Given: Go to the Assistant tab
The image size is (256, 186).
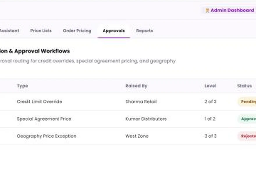Looking at the screenshot, I should click(10, 31).
